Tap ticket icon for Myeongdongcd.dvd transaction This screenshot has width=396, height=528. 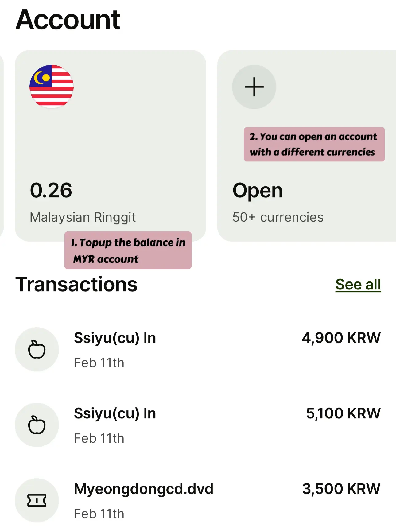click(x=37, y=500)
